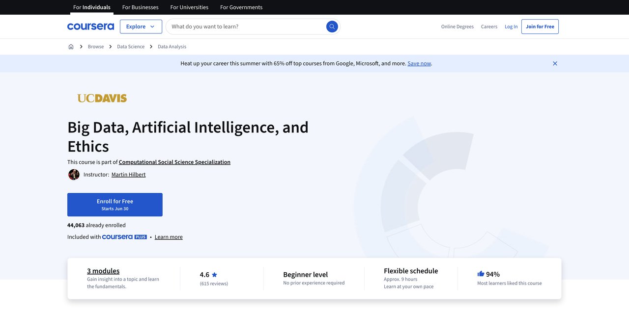Open the Explore dropdown
This screenshot has height=310, width=629.
click(x=141, y=26)
